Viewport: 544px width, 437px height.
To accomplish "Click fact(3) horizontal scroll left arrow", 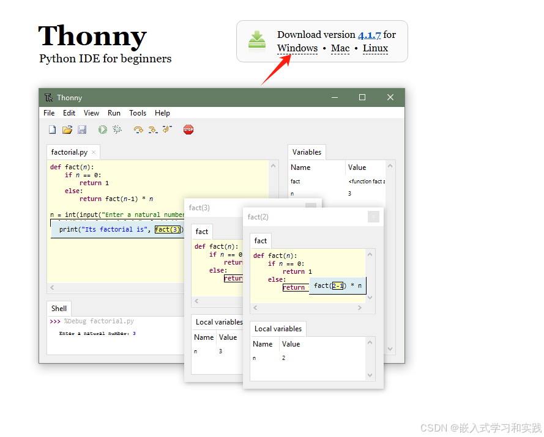I will pos(196,301).
